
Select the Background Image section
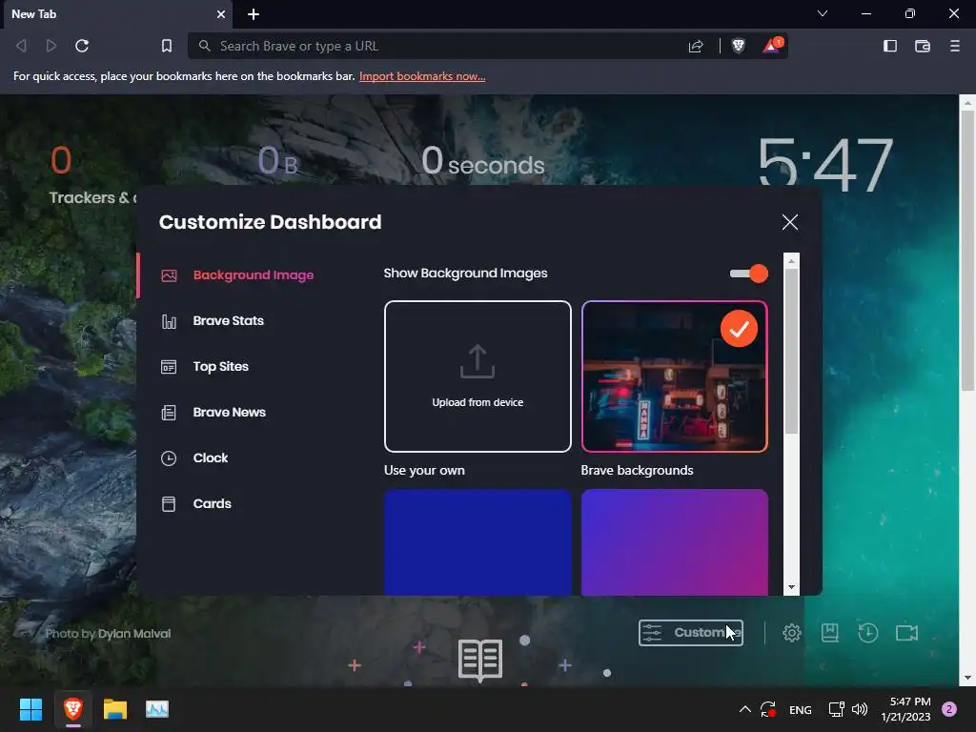coord(237,275)
